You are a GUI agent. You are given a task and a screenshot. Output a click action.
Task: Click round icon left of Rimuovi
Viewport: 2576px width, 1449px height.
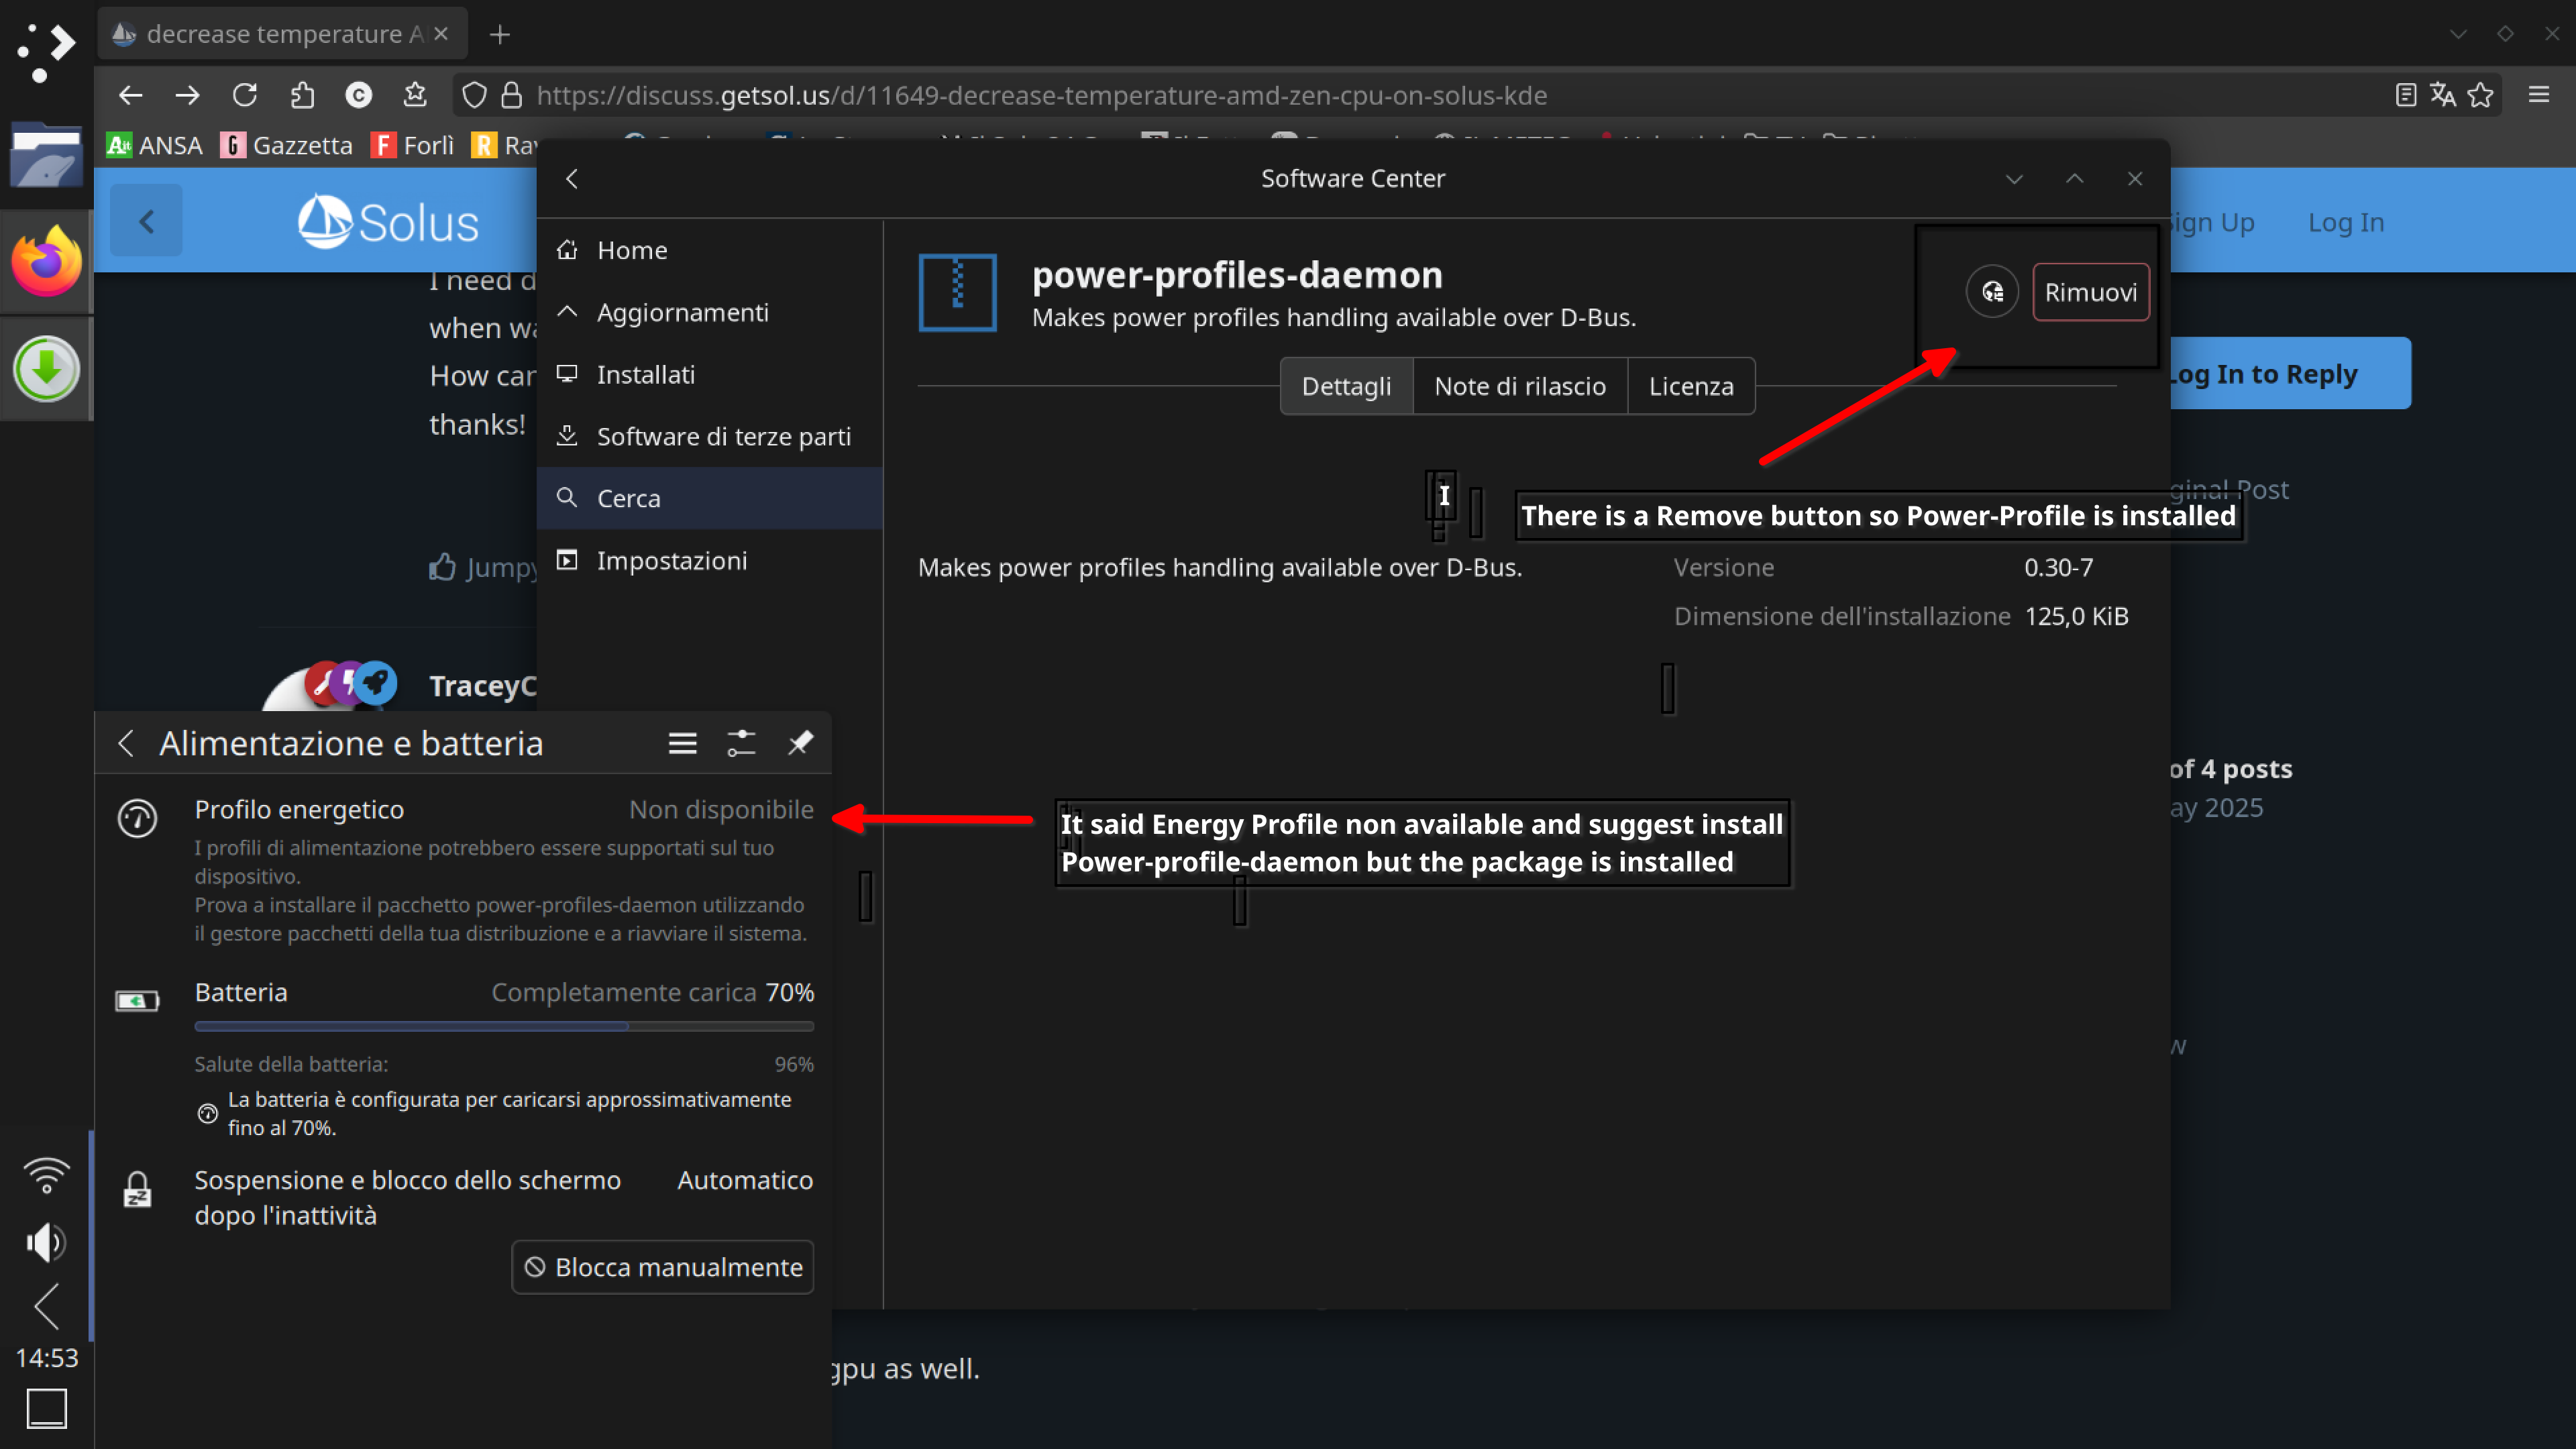(1992, 292)
